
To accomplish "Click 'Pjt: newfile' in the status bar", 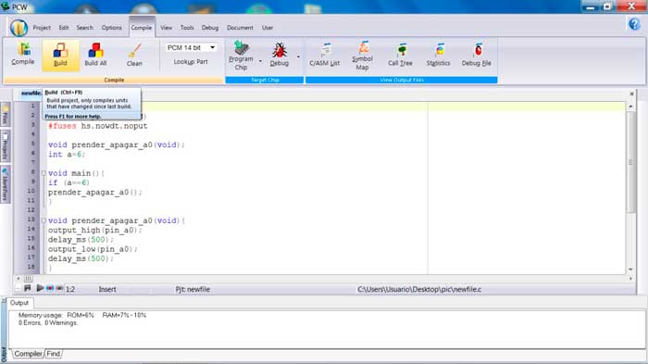I will pyautogui.click(x=193, y=290).
